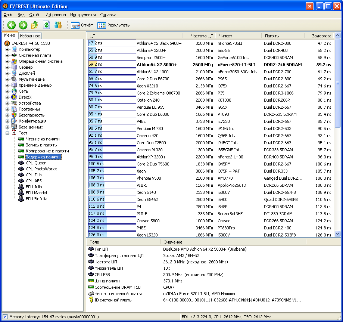Click the 126.0 ns result bar
The width and height of the screenshot is (343, 322).
112,234
